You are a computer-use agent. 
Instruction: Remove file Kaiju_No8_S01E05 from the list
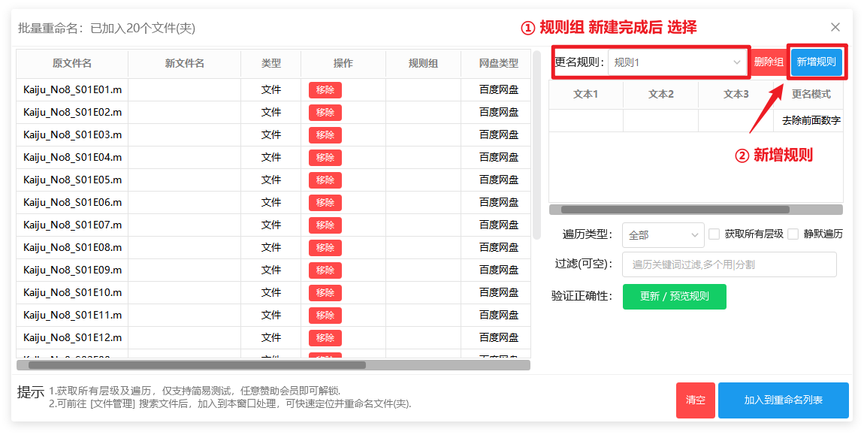point(325,180)
